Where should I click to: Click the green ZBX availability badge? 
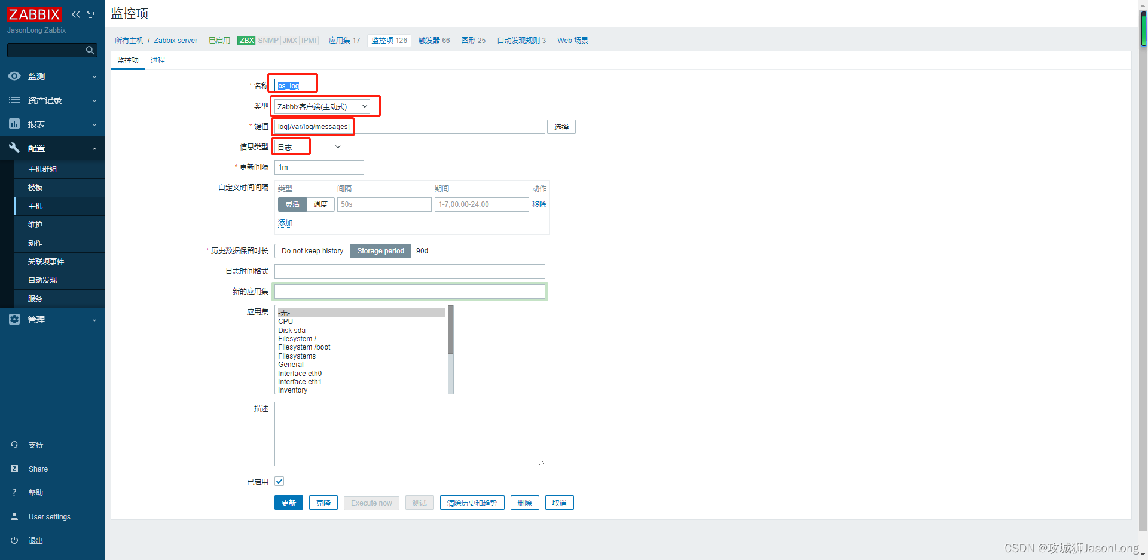[x=246, y=41]
